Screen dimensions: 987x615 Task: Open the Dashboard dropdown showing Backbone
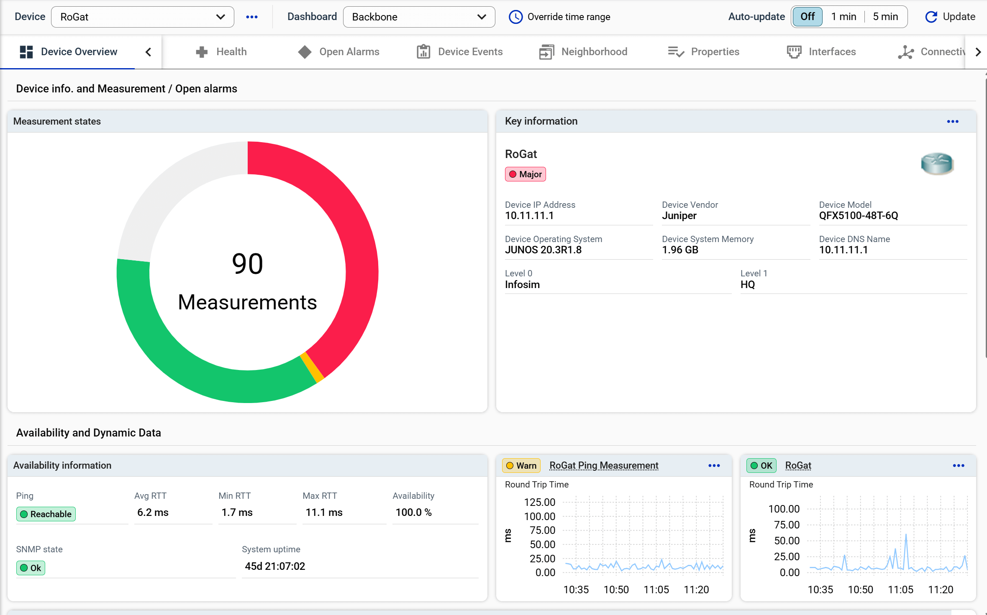click(x=419, y=17)
